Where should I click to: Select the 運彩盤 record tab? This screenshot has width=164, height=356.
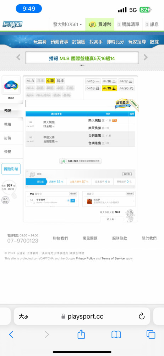pyautogui.click(x=36, y=182)
